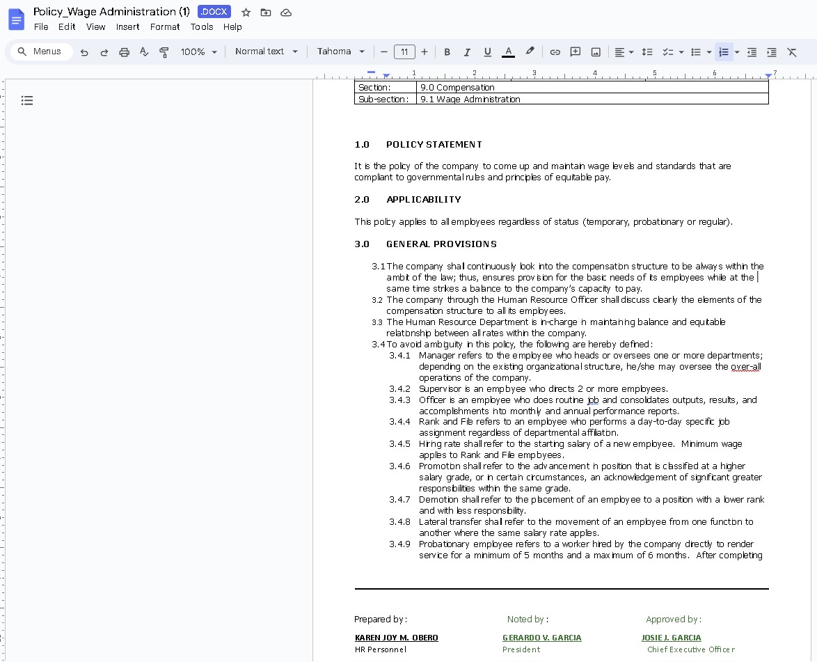Screen dimensions: 817x662
Task: Toggle bold formatting
Action: pyautogui.click(x=447, y=52)
